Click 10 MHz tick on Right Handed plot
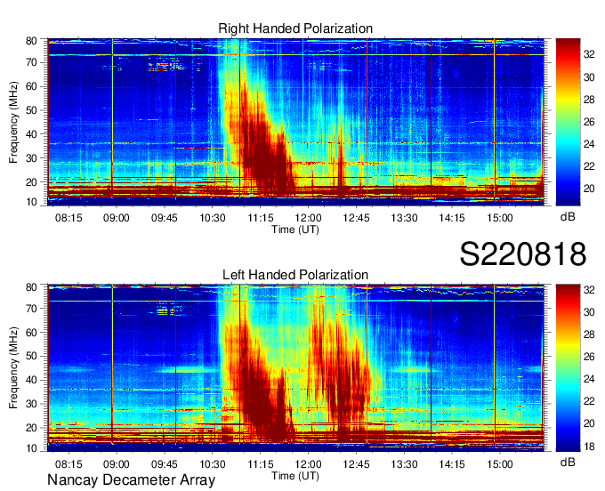605x491 pixels. point(31,202)
